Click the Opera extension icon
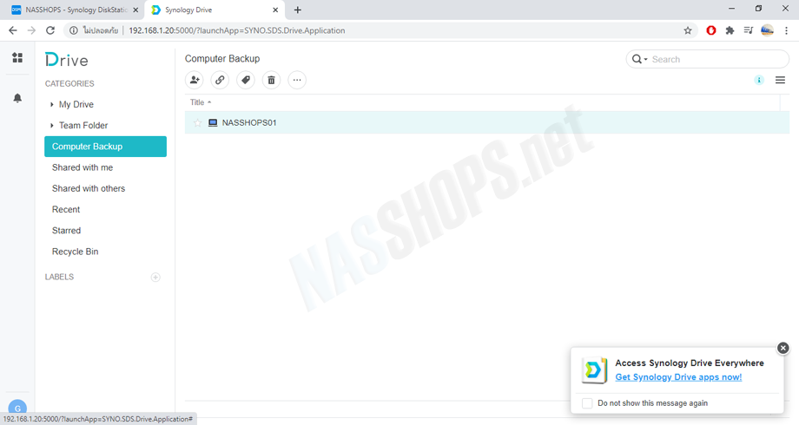 (x=710, y=30)
